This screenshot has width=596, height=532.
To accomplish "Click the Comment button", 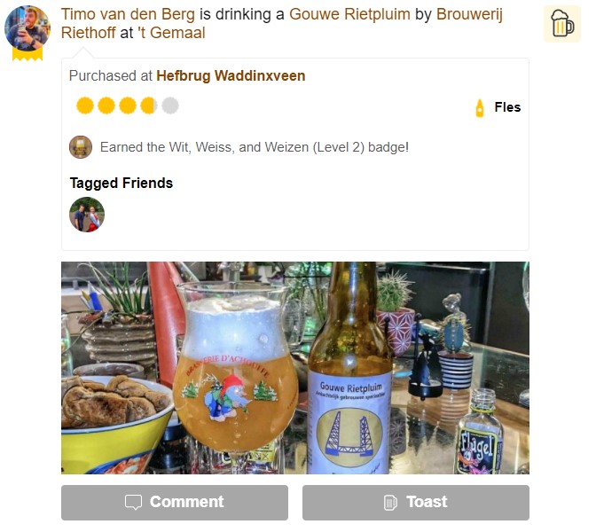I will click(x=175, y=503).
